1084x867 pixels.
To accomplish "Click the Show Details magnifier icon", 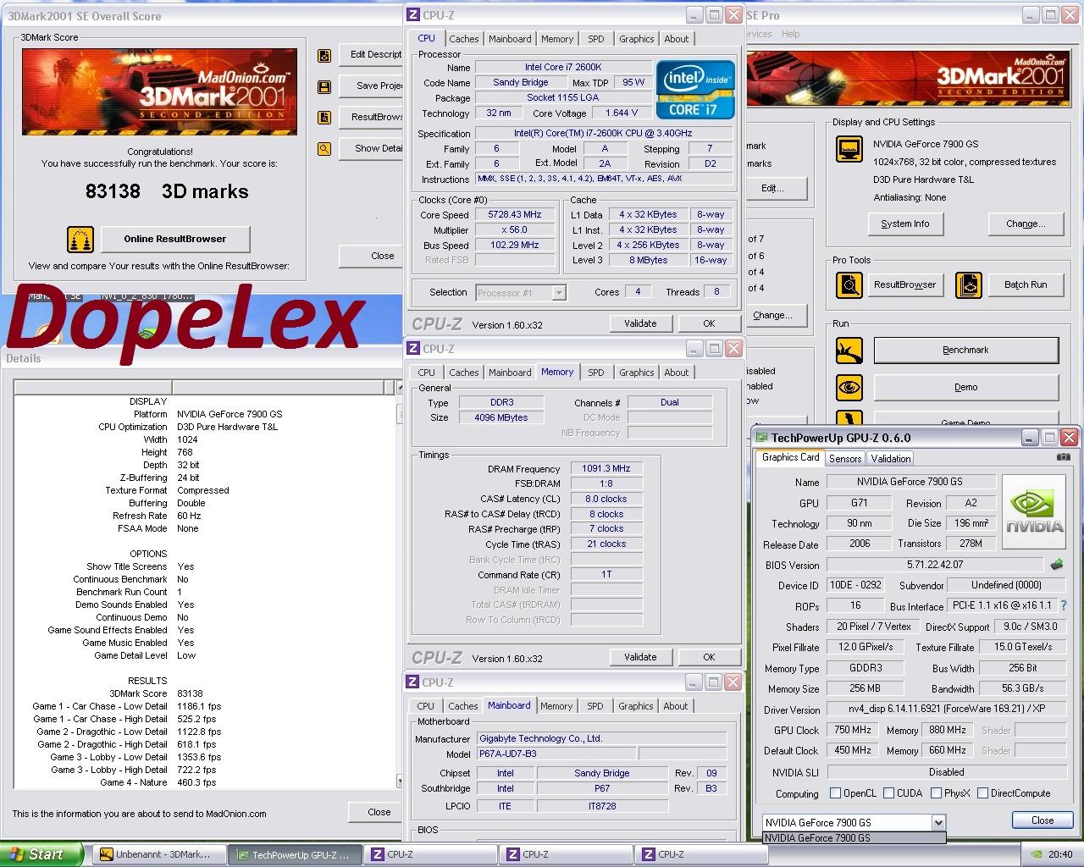I will click(324, 149).
